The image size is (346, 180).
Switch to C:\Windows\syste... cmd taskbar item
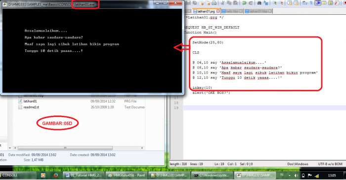(x=212, y=175)
